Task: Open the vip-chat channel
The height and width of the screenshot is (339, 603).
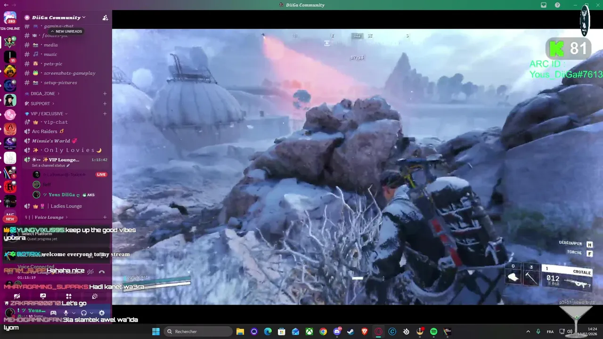Action: pyautogui.click(x=65, y=122)
